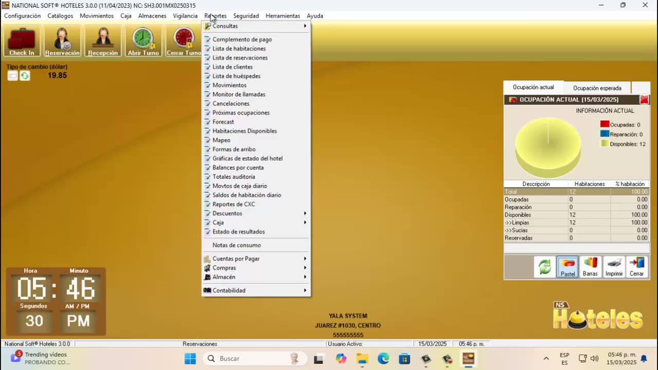The height and width of the screenshot is (370, 658).
Task: Expand the Consultas submenu
Action: click(255, 26)
